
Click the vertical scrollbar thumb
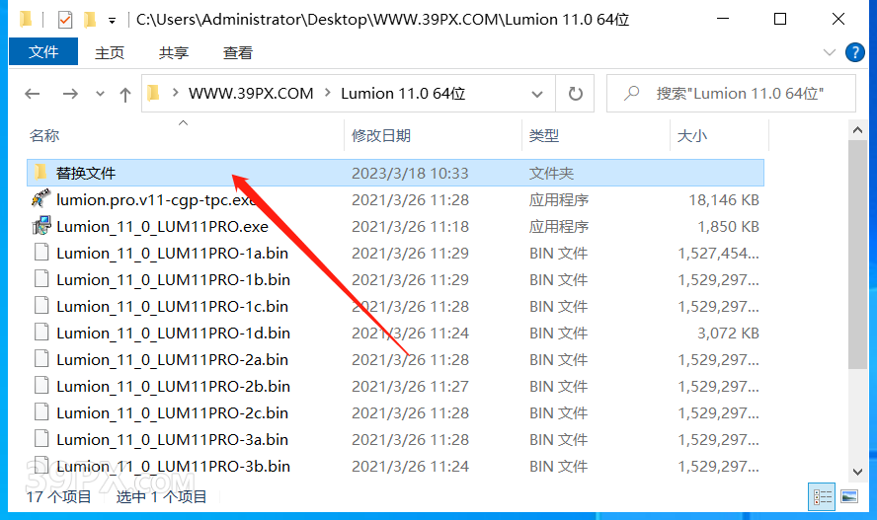click(857, 255)
